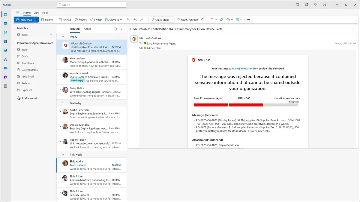Collapse the Today group in message list
The height and width of the screenshot is (202, 360).
(63, 37)
